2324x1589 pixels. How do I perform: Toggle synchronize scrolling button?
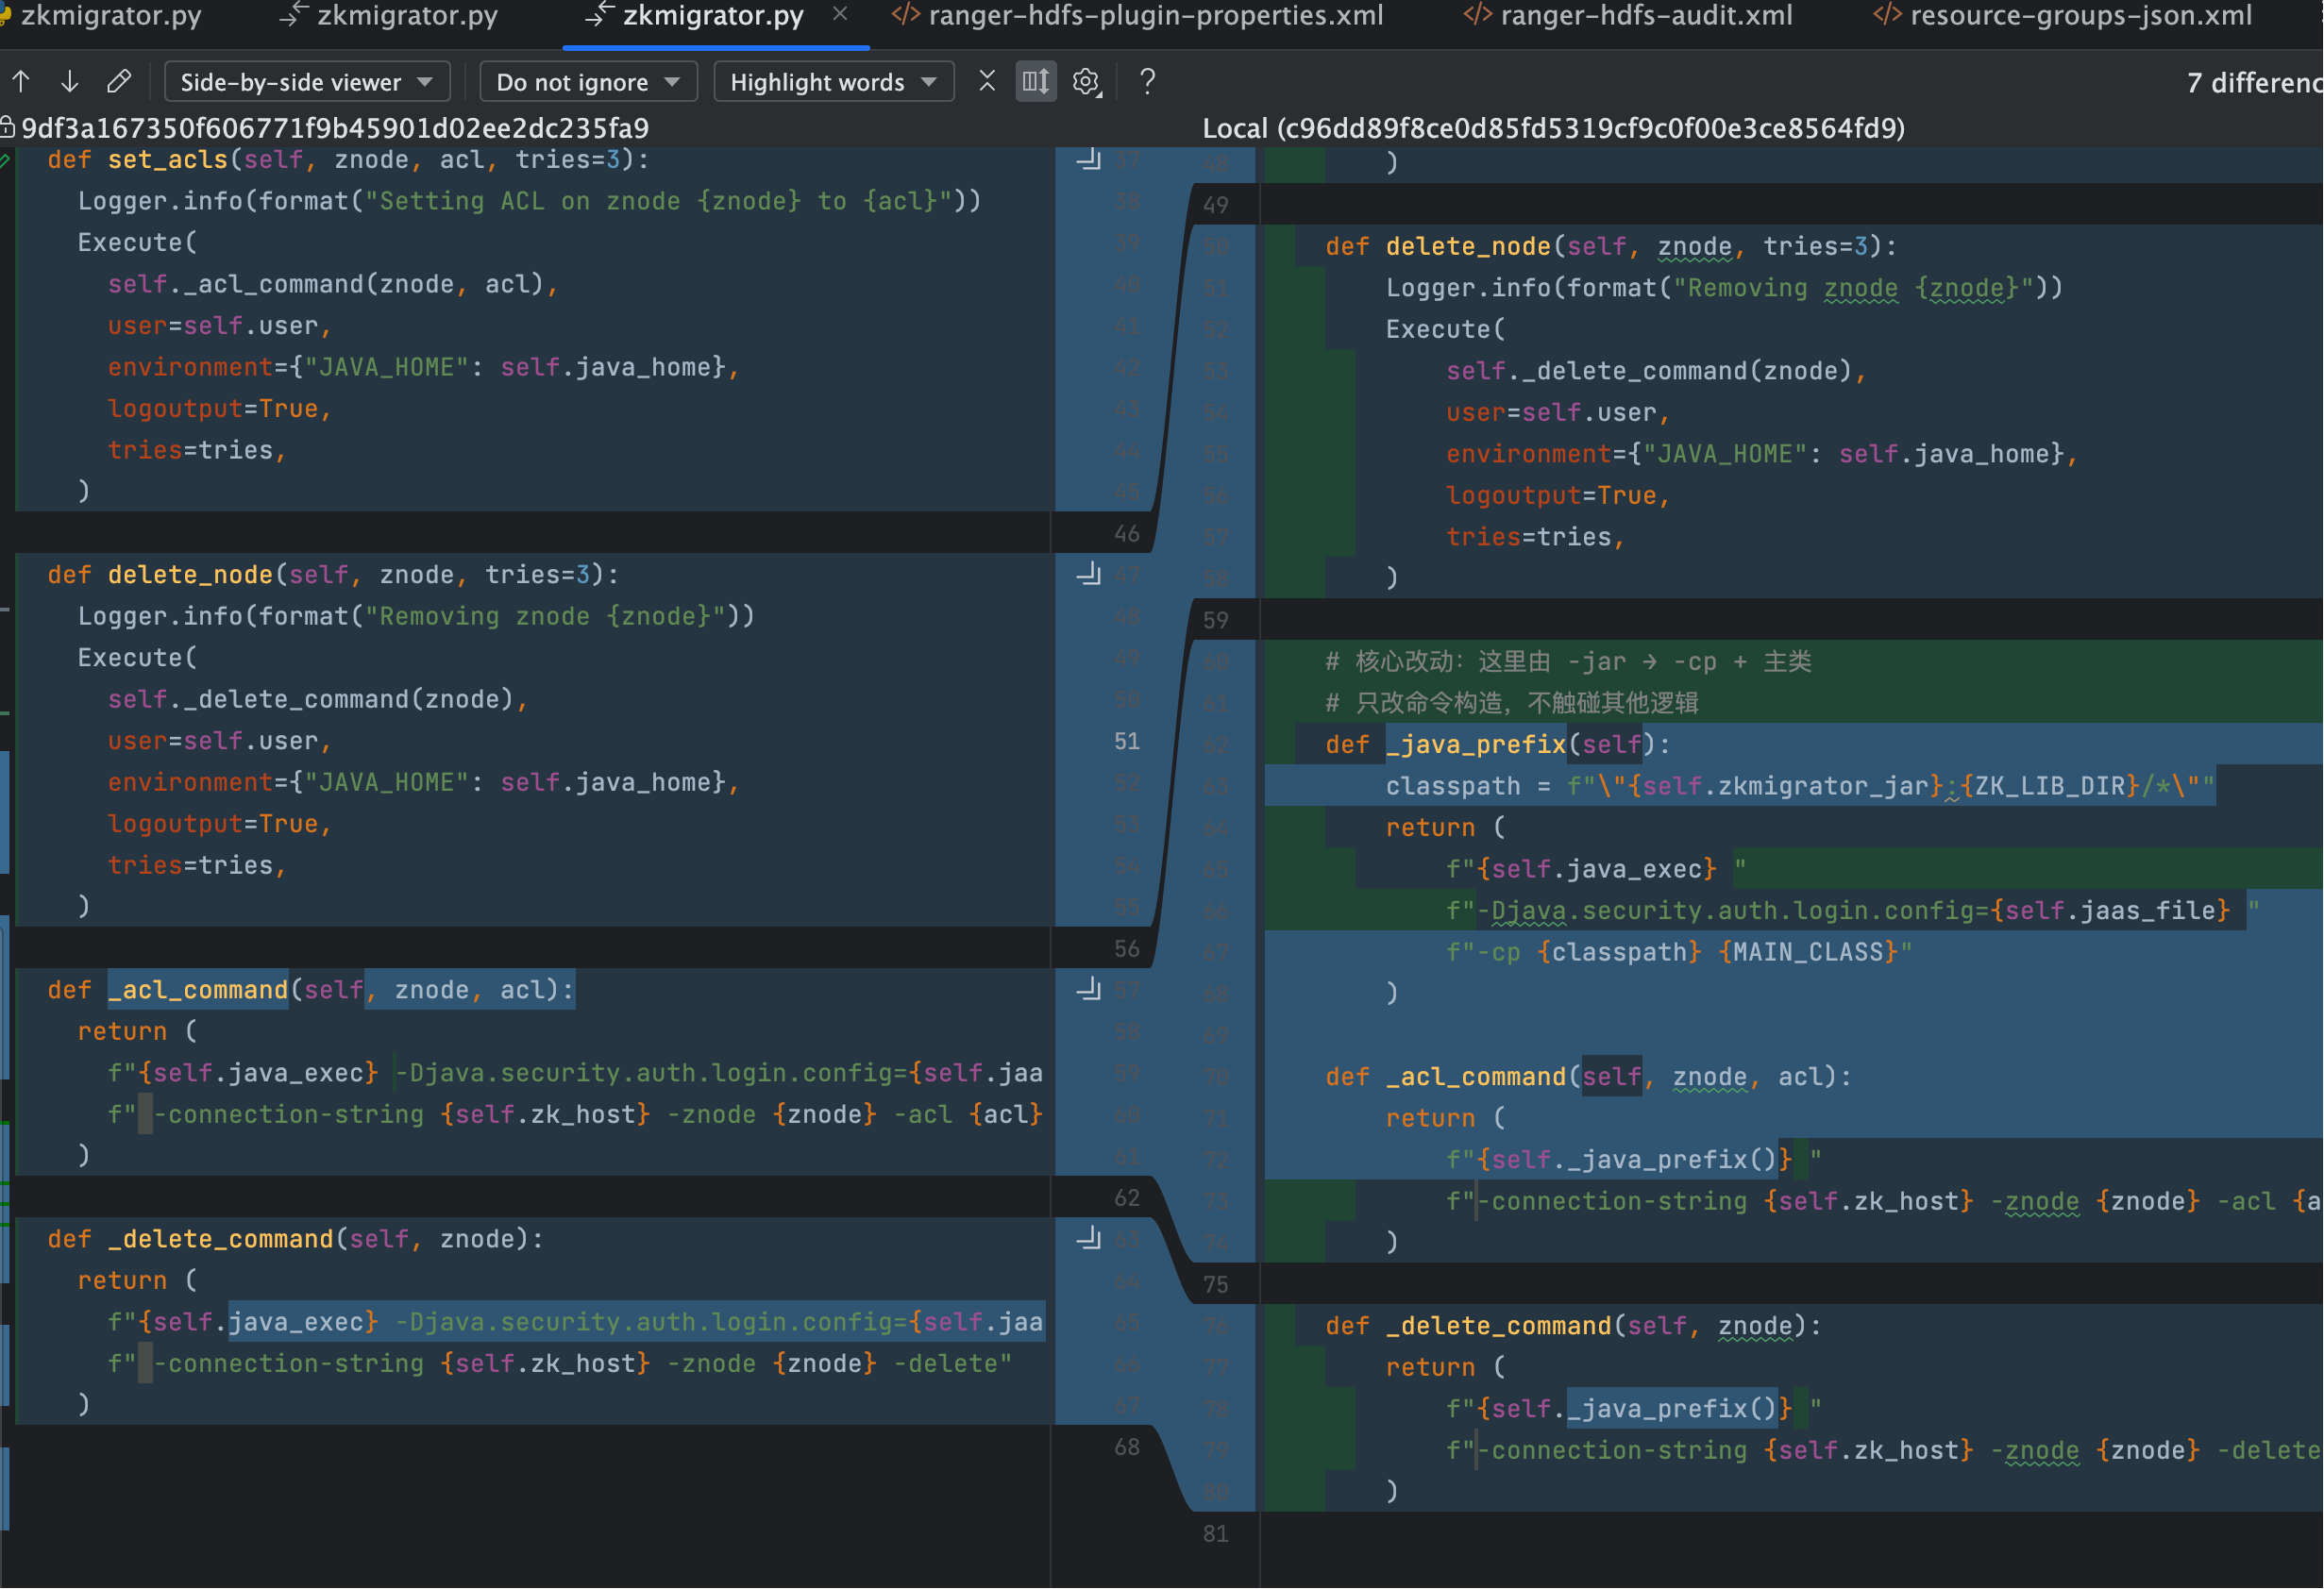pyautogui.click(x=1036, y=82)
